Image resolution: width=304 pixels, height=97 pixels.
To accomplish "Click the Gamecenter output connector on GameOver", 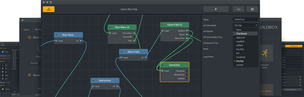I will [187, 75].
